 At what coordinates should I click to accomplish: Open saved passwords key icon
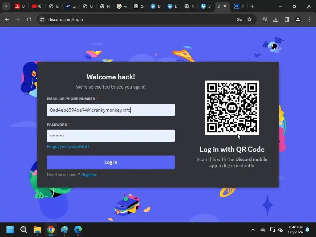(239, 19)
